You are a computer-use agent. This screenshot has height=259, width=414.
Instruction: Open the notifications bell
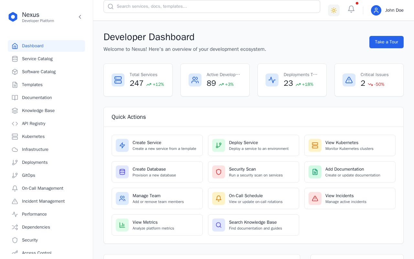(x=351, y=9)
